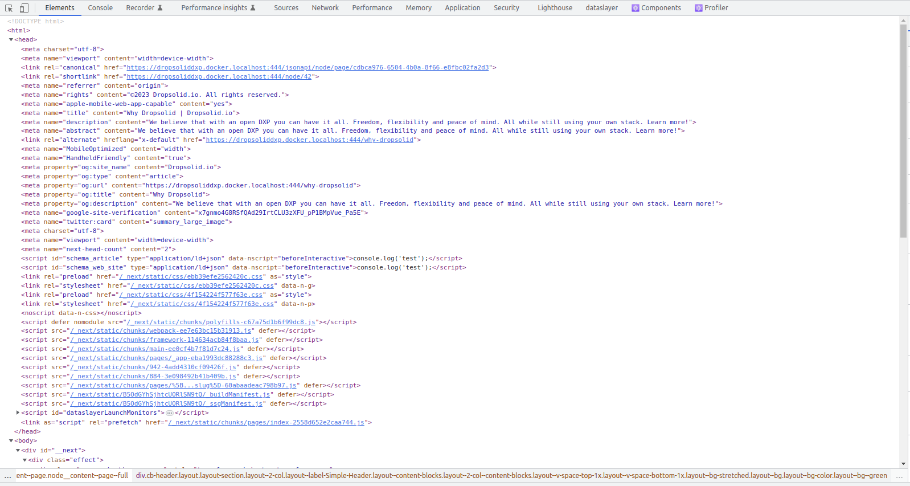Click the scrollbar down arrow
910x486 pixels.
coord(904,464)
